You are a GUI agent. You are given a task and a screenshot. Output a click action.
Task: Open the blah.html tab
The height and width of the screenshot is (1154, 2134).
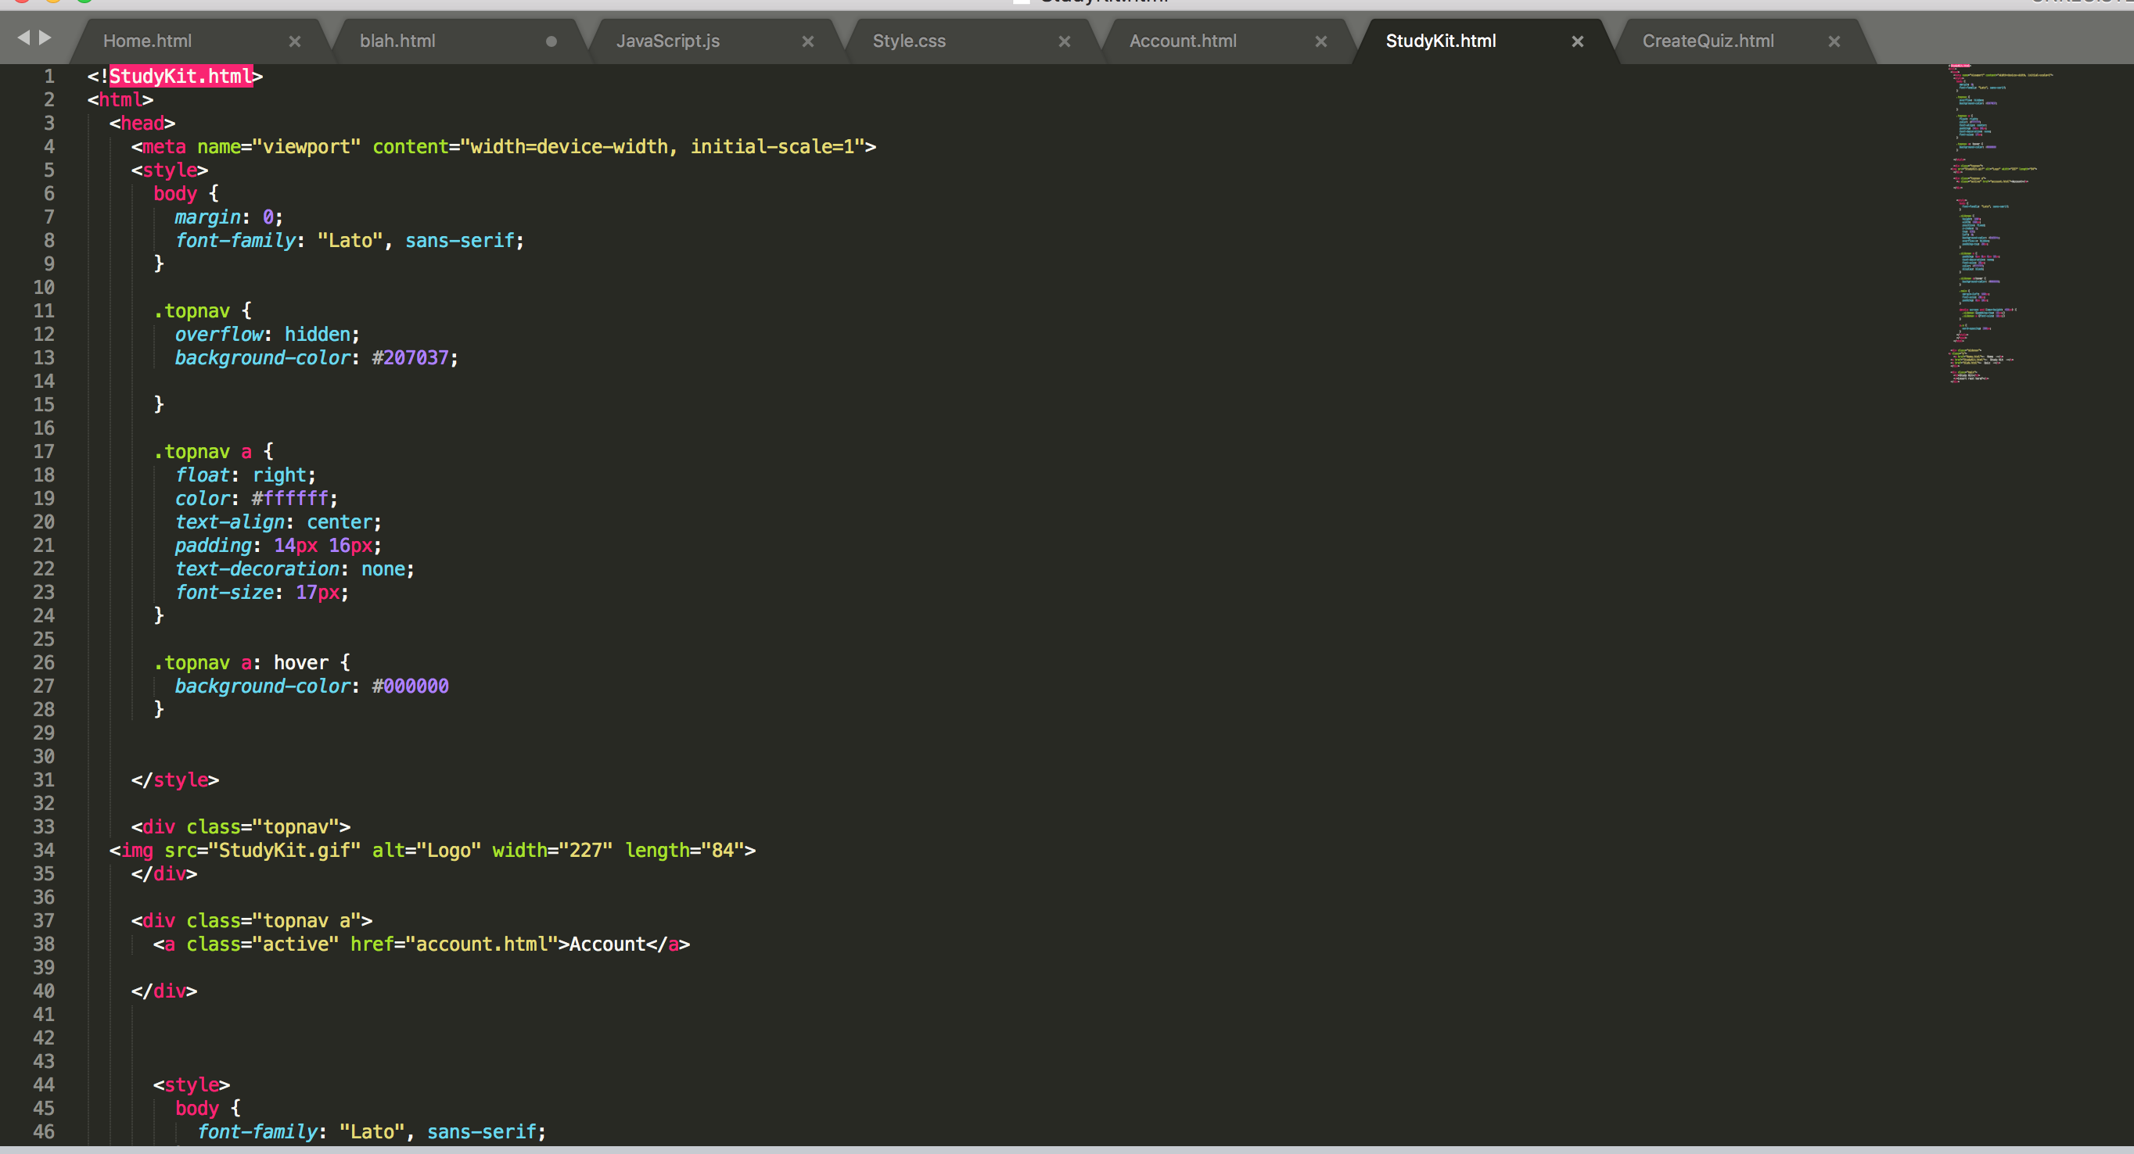tap(397, 41)
